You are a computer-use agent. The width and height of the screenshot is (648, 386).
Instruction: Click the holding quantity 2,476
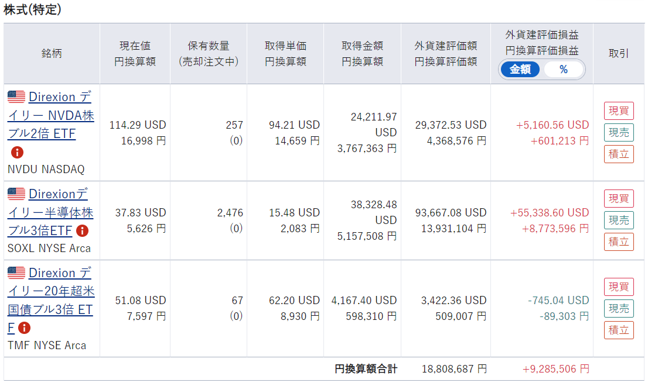pos(230,213)
